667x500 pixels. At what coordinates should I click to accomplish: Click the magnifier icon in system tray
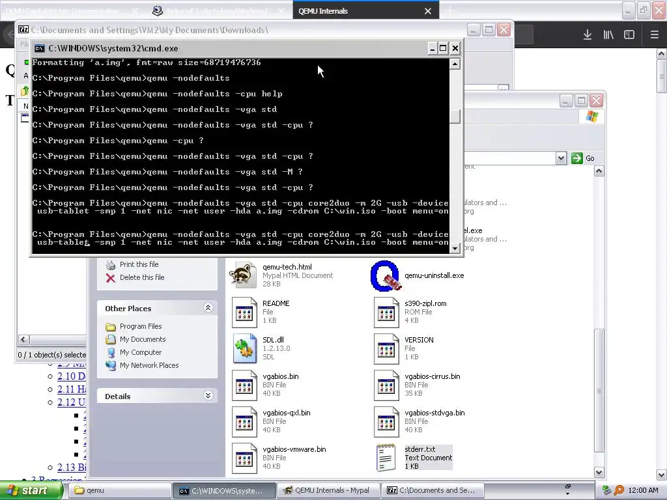[x=619, y=490]
